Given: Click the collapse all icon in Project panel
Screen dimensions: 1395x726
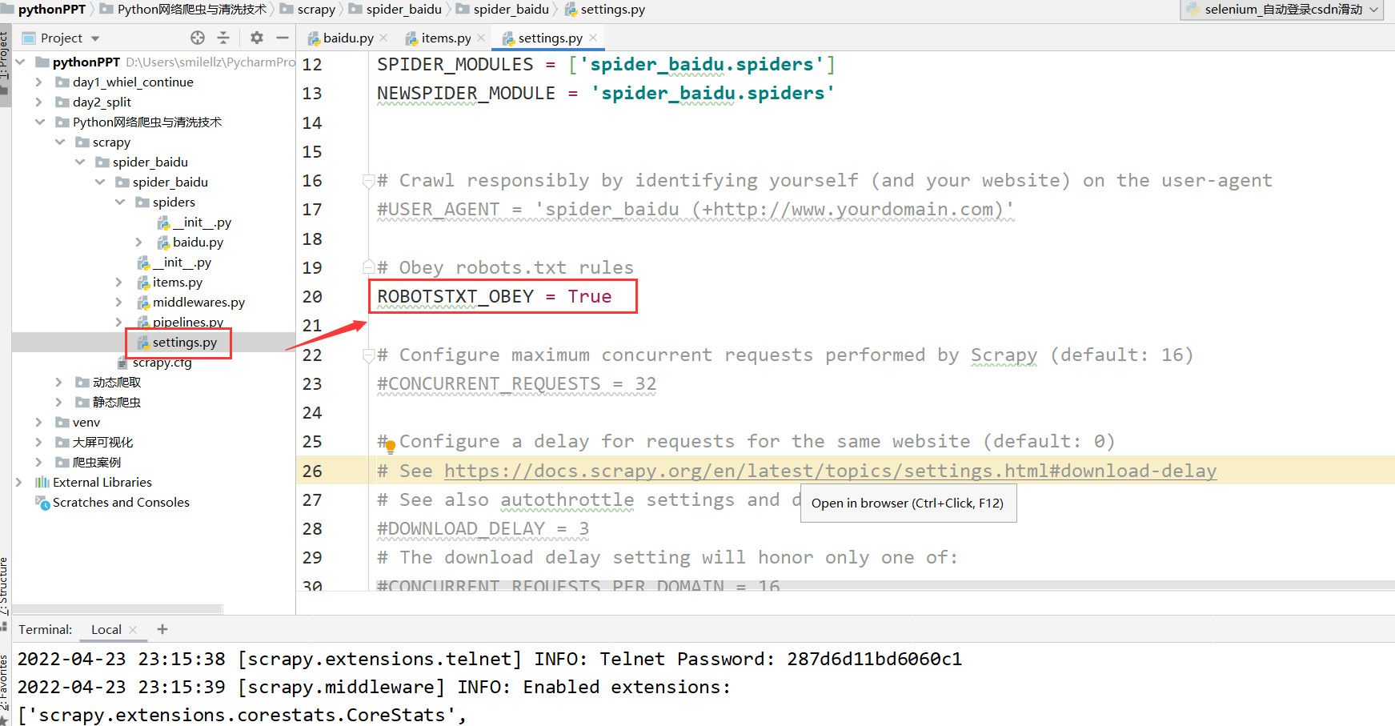Looking at the screenshot, I should [223, 38].
